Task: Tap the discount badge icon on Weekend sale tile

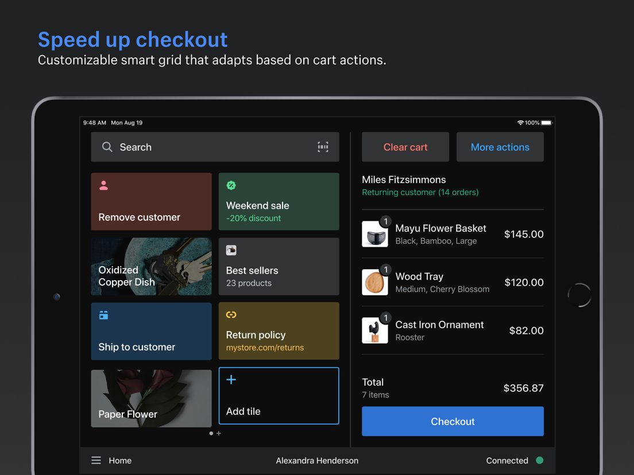Action: point(231,185)
